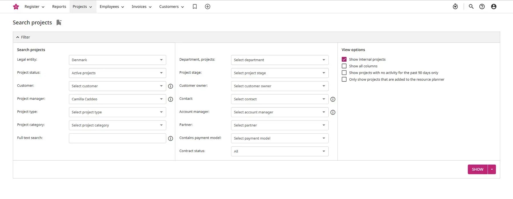Image resolution: width=513 pixels, height=199 pixels.
Task: Open the Select partner dropdown
Action: 280,125
